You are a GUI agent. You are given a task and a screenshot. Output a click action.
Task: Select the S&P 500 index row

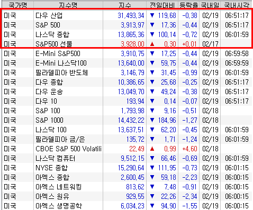click(127, 25)
